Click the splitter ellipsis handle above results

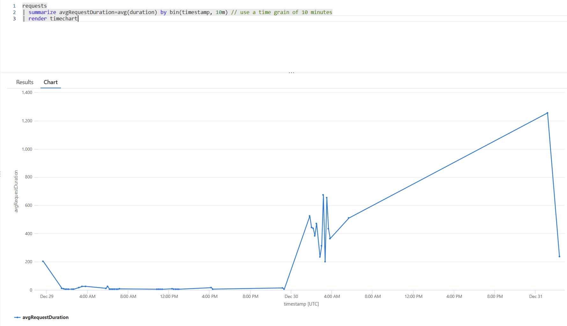291,73
